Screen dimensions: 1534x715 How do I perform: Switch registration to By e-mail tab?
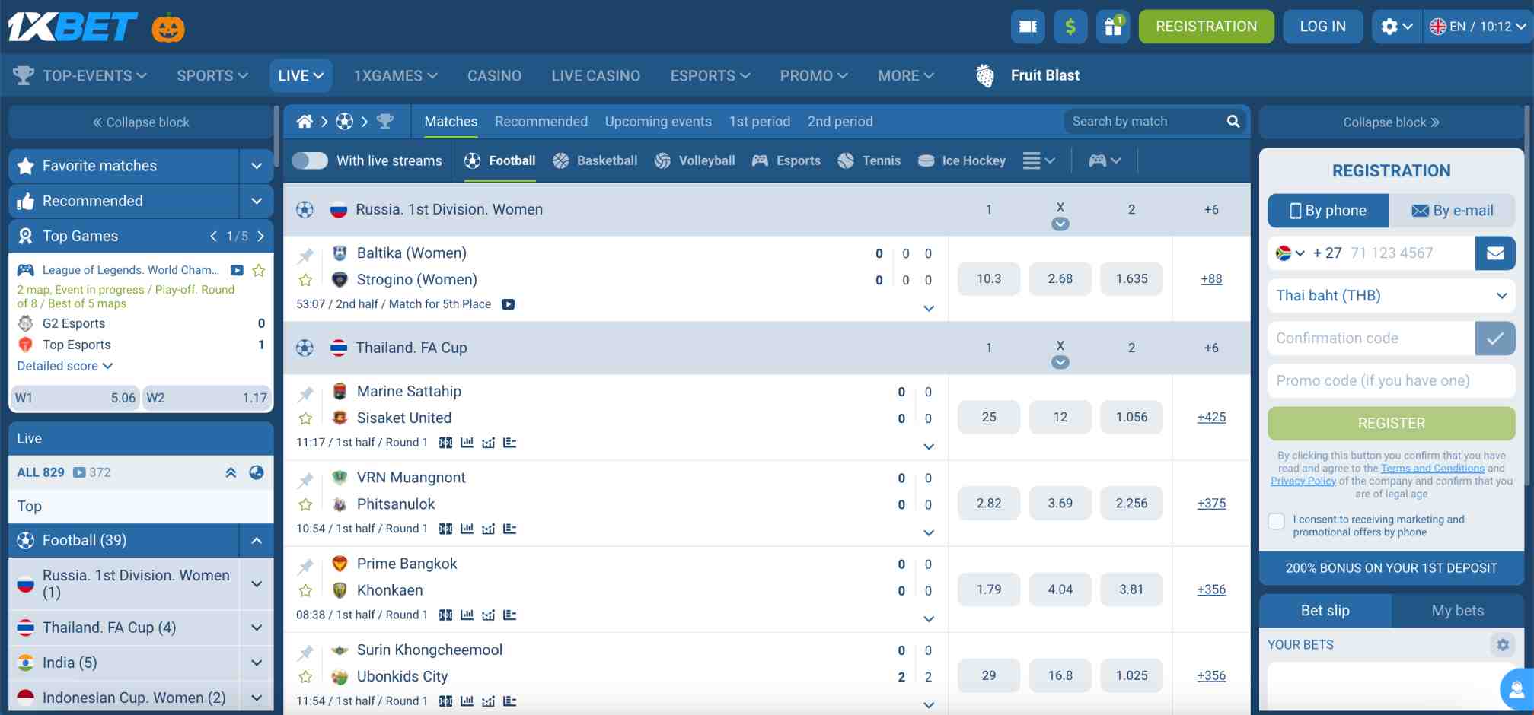pyautogui.click(x=1453, y=211)
